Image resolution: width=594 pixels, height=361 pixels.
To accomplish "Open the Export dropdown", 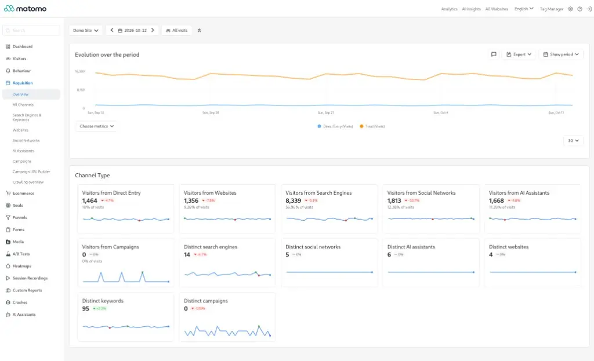I will click(x=519, y=54).
